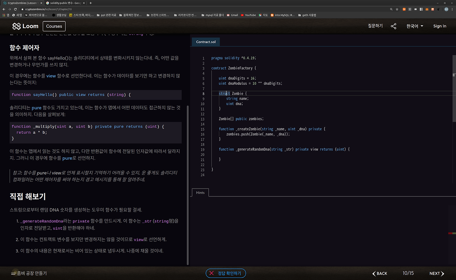Image resolution: width=456 pixels, height=280 pixels.
Task: Go to the NEXT chapter
Action: [436, 273]
